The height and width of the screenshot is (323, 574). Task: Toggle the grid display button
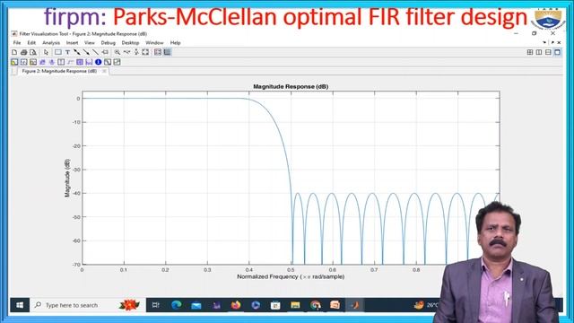[168, 52]
